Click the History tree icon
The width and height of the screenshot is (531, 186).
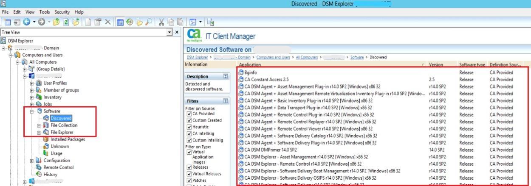(39, 174)
